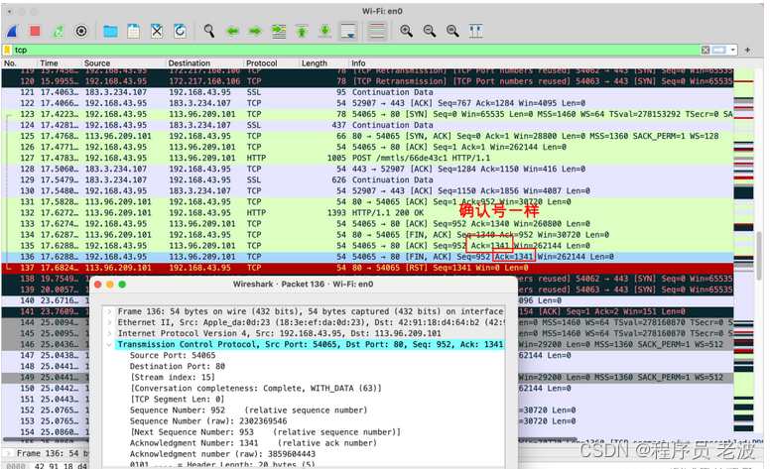The image size is (771, 469).
Task: Zoom in the packet text
Action: coord(406,32)
